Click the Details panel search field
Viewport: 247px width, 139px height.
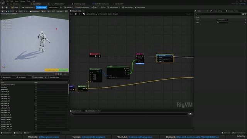[218, 14]
